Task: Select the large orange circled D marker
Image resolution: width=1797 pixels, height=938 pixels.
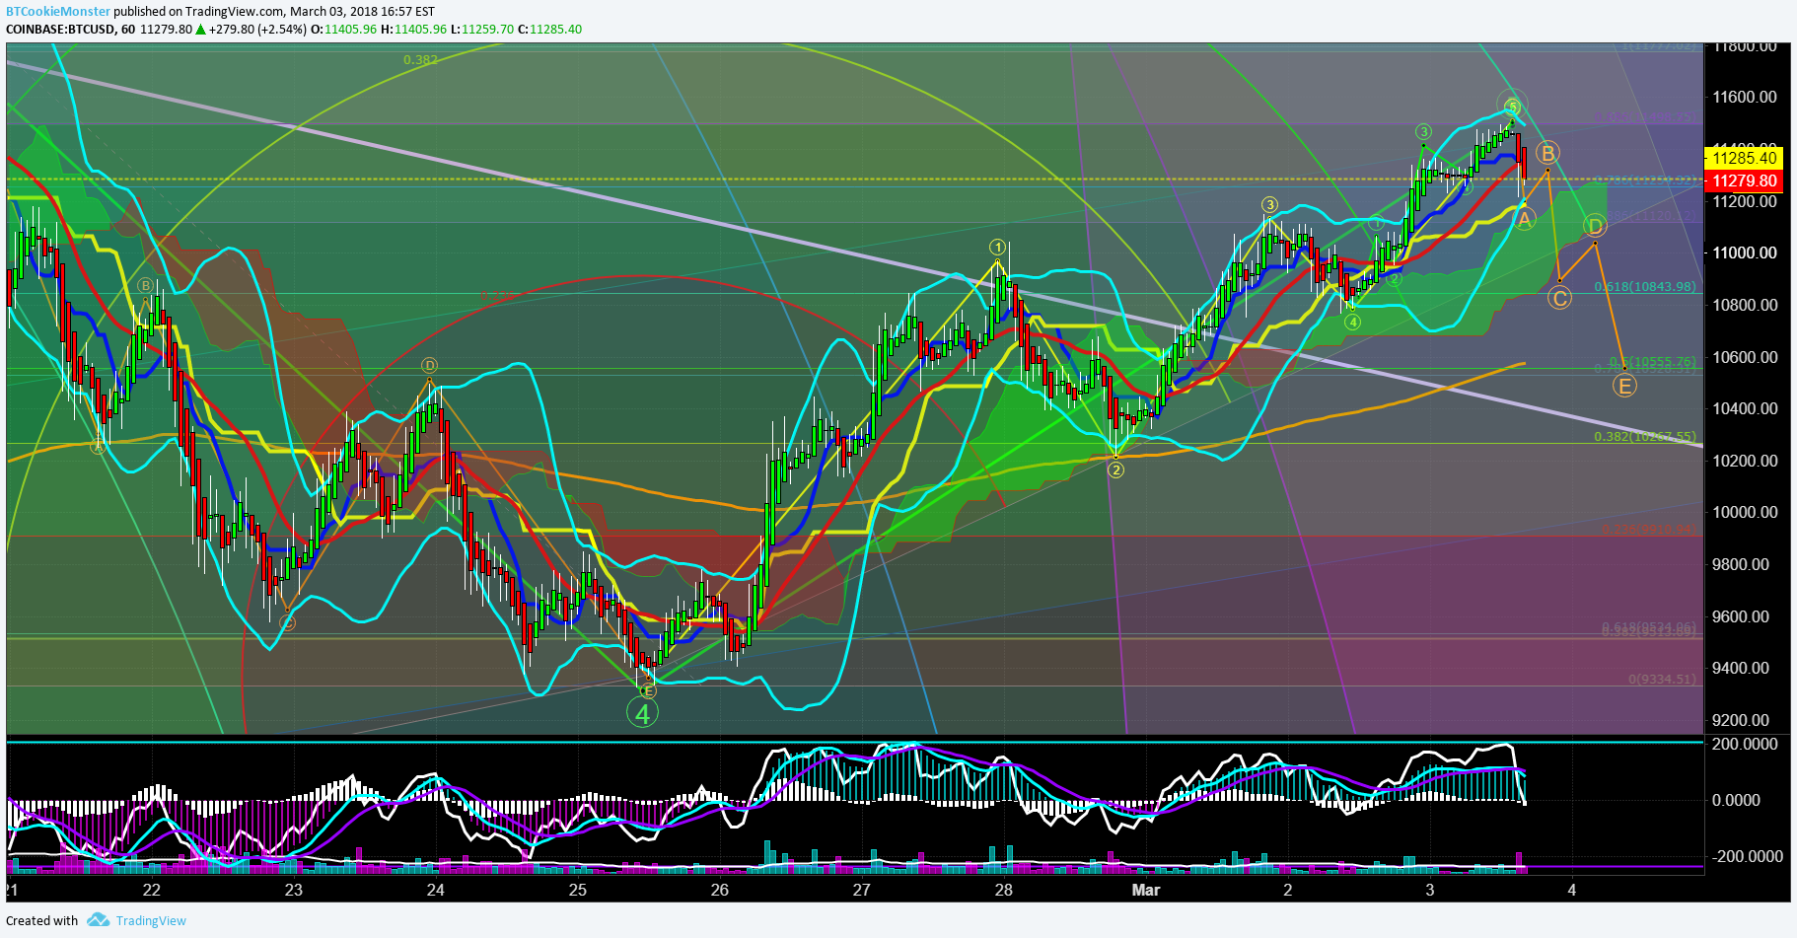Action: 1595,226
